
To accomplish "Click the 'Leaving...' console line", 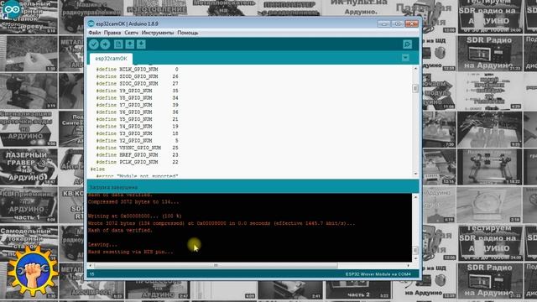I will (x=102, y=245).
